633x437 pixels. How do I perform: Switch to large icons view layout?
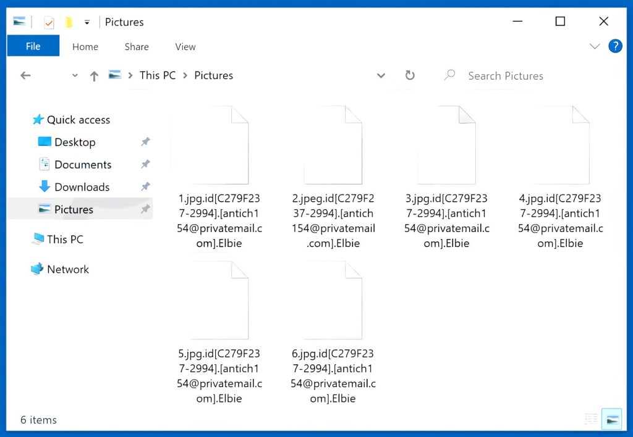612,419
